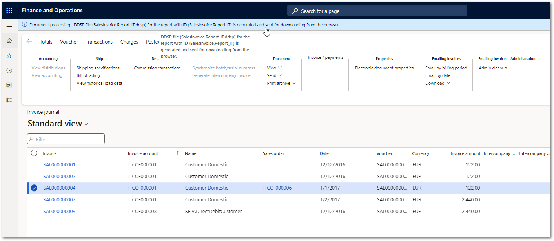Open the Standard view selector
Image resolution: width=554 pixels, height=241 pixels.
[x=58, y=124]
